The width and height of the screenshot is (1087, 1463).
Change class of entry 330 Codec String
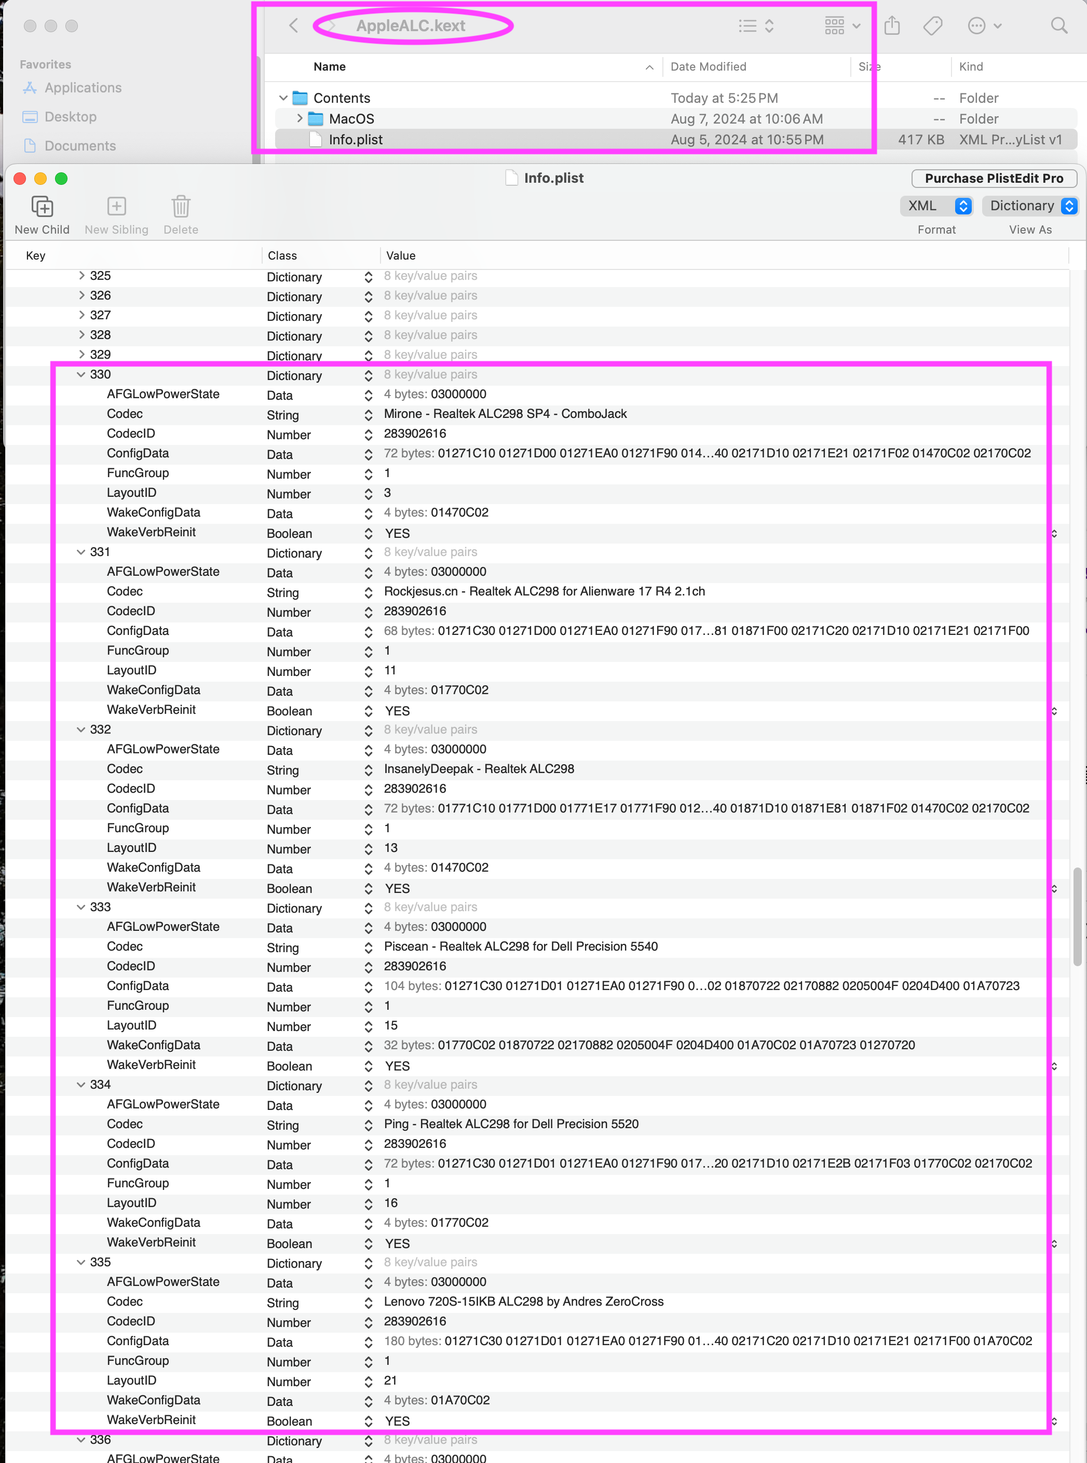click(369, 415)
